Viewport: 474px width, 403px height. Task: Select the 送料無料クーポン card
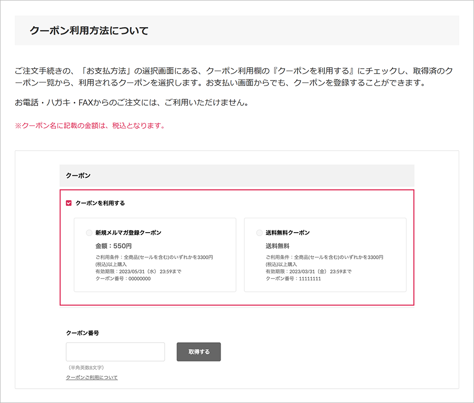tap(325, 255)
